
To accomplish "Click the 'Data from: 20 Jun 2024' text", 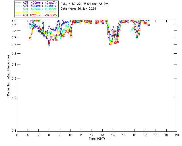I will pos(78,9).
